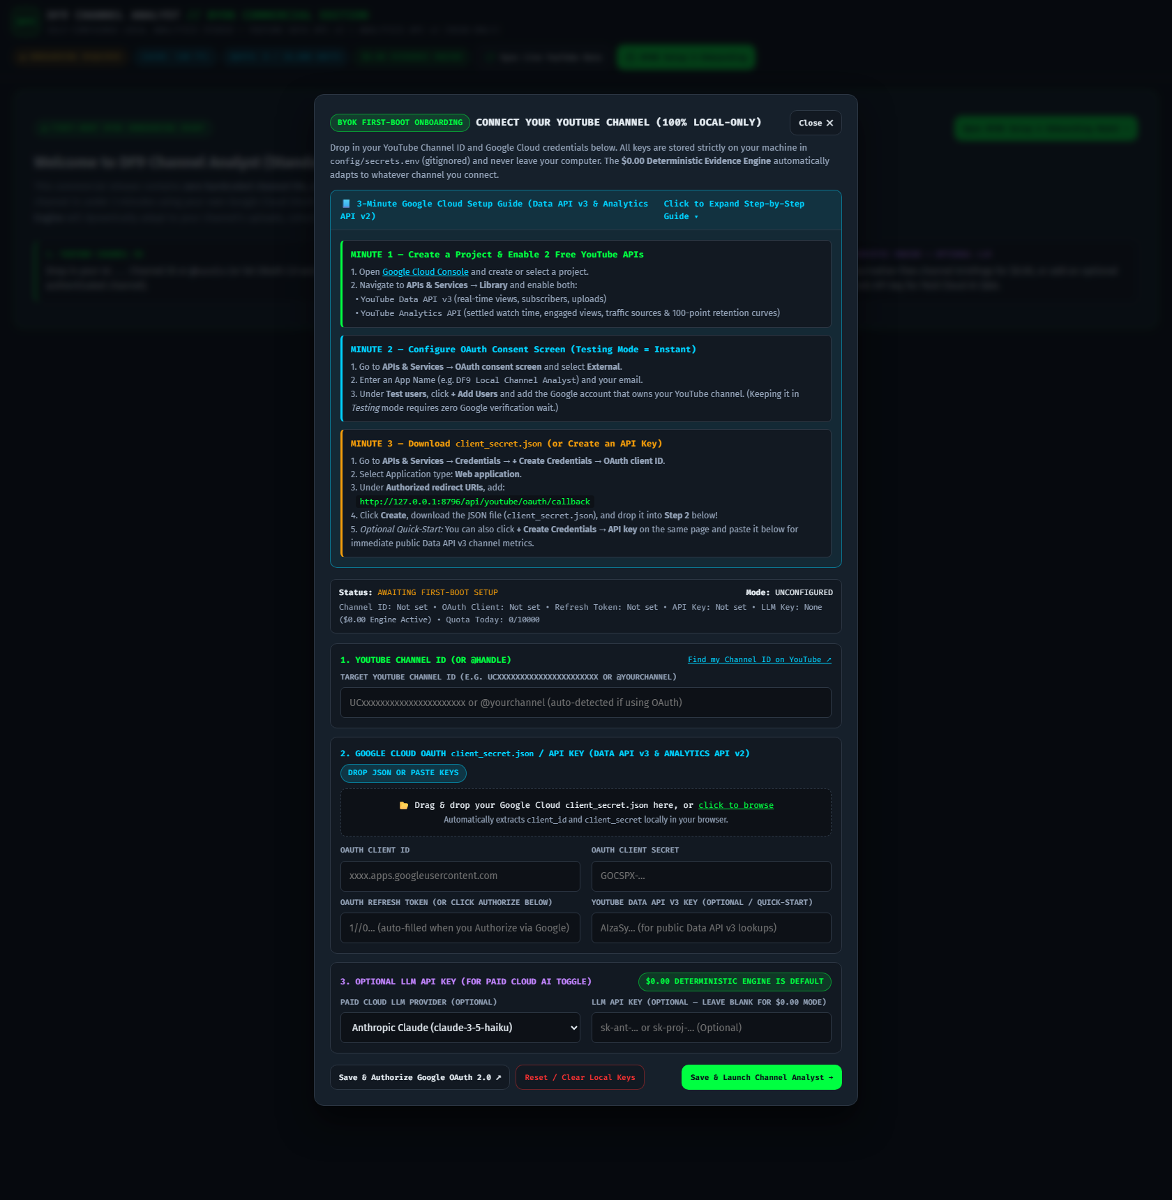Focus the YouTube Channel ID input field
Image resolution: width=1172 pixels, height=1200 pixels.
tap(585, 703)
